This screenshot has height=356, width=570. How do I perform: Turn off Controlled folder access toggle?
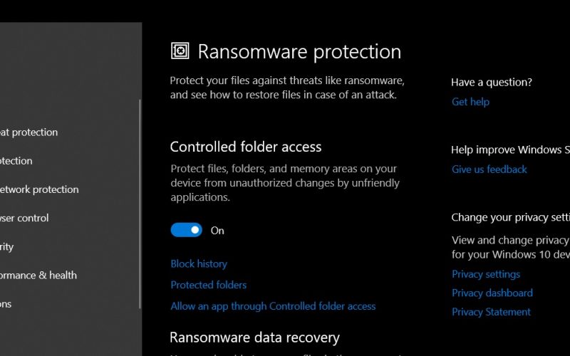187,230
